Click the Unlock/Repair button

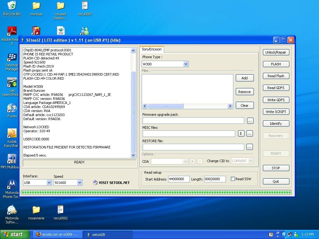click(x=276, y=52)
